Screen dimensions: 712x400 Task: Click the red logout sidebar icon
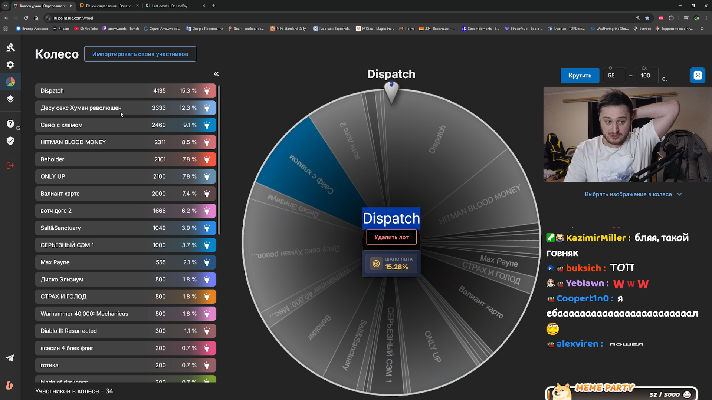click(10, 165)
